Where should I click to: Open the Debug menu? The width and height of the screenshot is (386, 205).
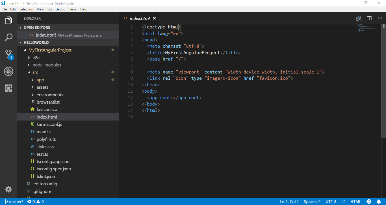click(60, 9)
